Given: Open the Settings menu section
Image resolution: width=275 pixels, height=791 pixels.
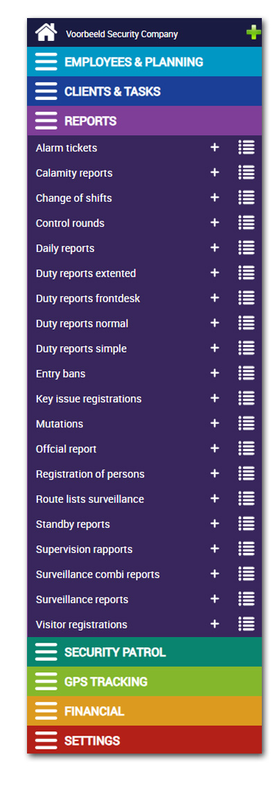Looking at the screenshot, I should tap(145, 740).
